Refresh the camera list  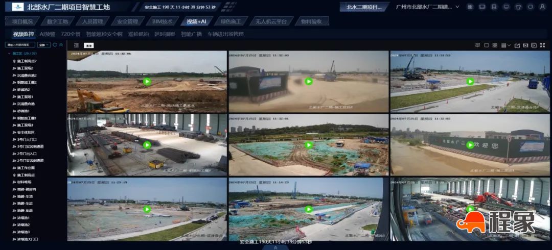tap(55, 45)
